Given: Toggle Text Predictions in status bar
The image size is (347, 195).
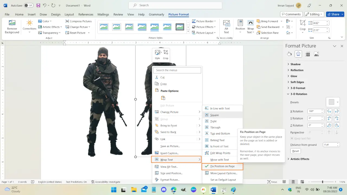Looking at the screenshot, I should pyautogui.click(x=76, y=182).
